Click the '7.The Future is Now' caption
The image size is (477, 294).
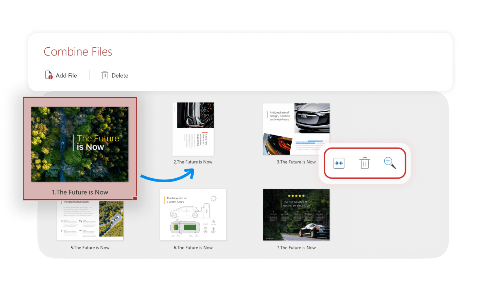(296, 248)
